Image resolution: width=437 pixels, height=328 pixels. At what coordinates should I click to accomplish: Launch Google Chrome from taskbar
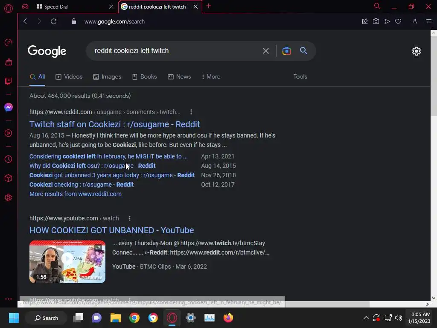pos(134,318)
